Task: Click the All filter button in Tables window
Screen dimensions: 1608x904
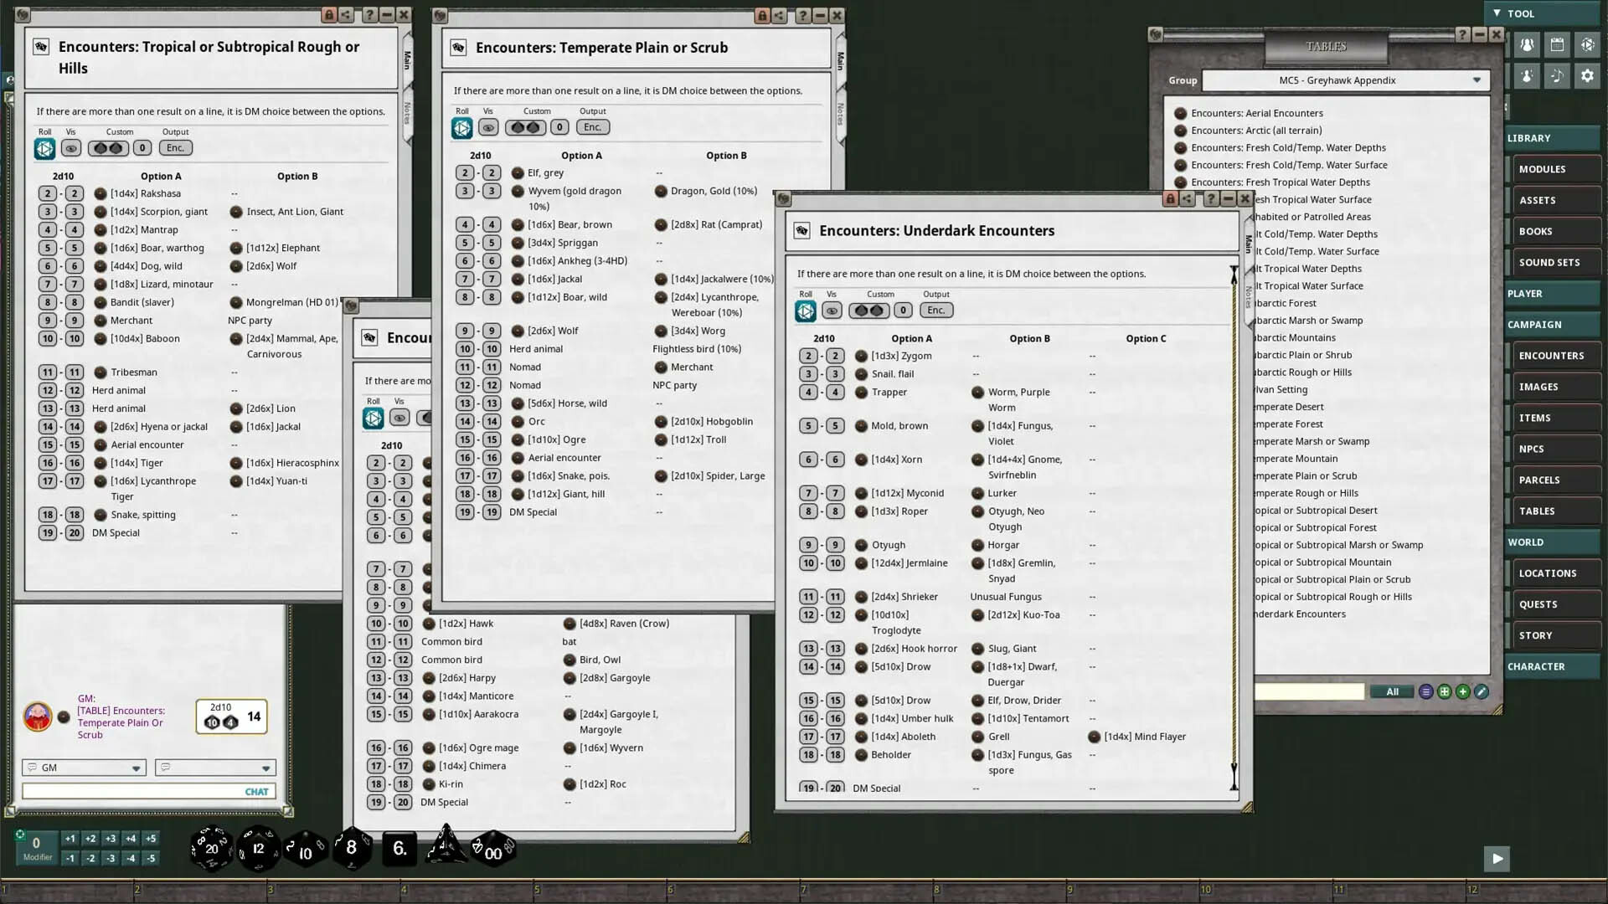Action: 1392,691
